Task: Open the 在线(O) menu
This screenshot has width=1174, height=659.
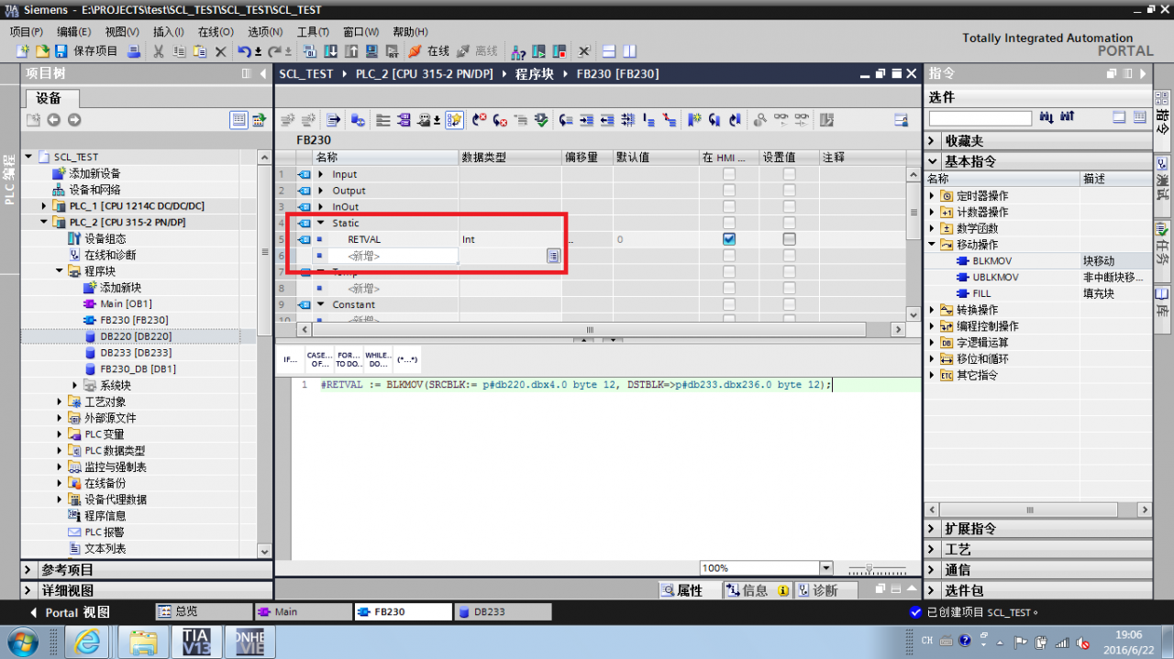Action: point(216,31)
